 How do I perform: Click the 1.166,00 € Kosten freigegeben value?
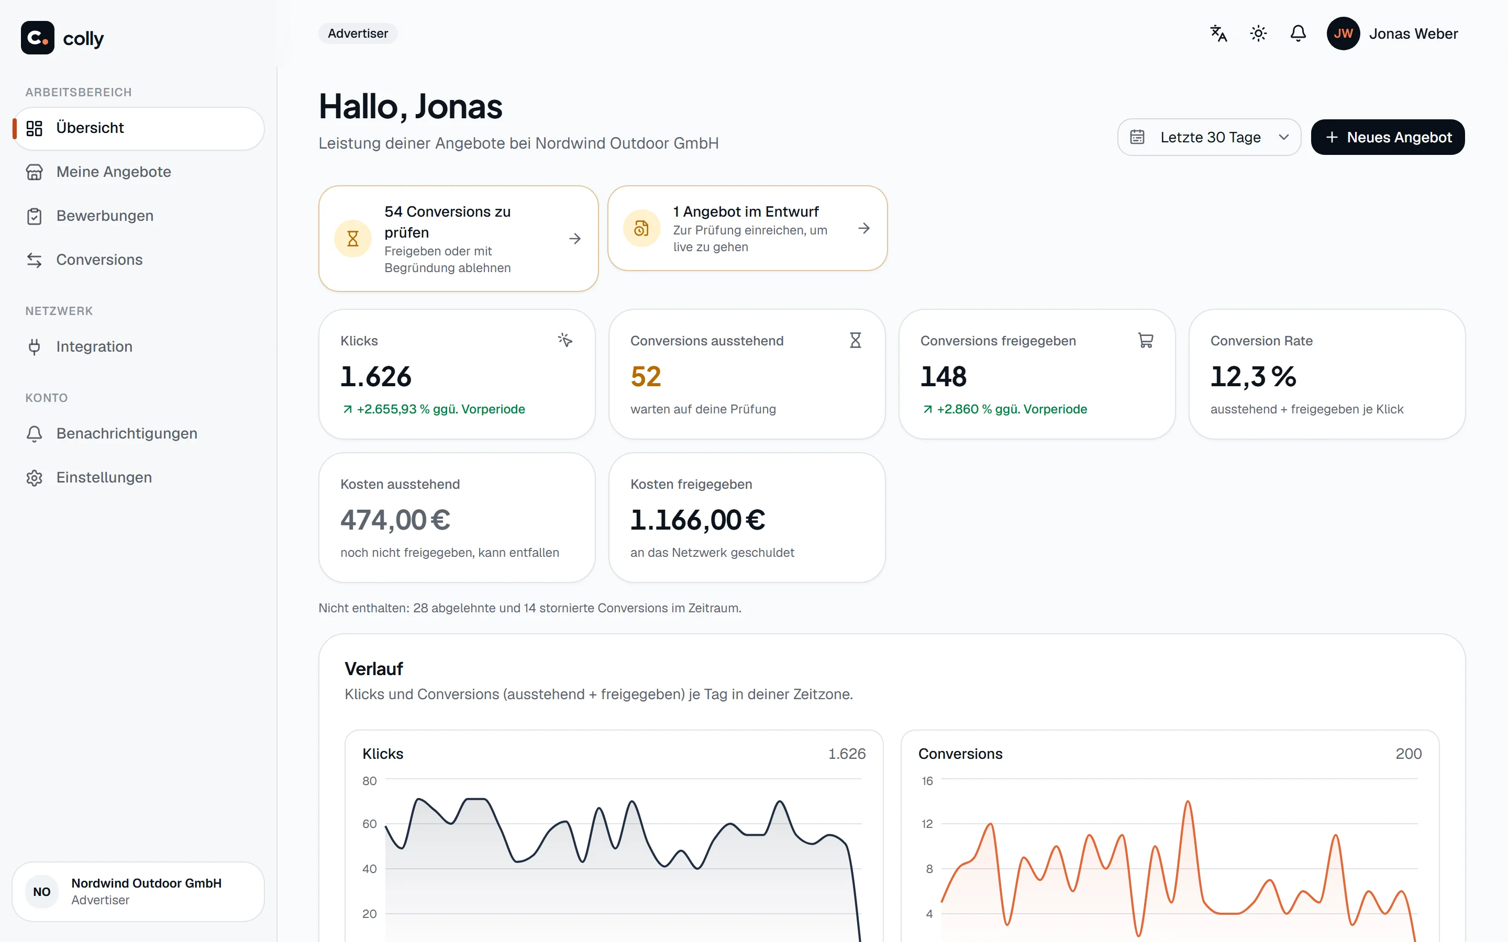click(x=697, y=520)
